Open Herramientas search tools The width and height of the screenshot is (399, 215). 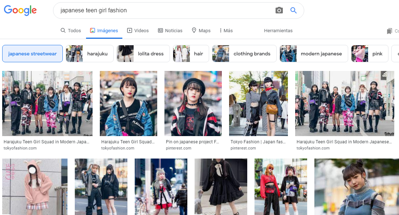click(x=278, y=30)
